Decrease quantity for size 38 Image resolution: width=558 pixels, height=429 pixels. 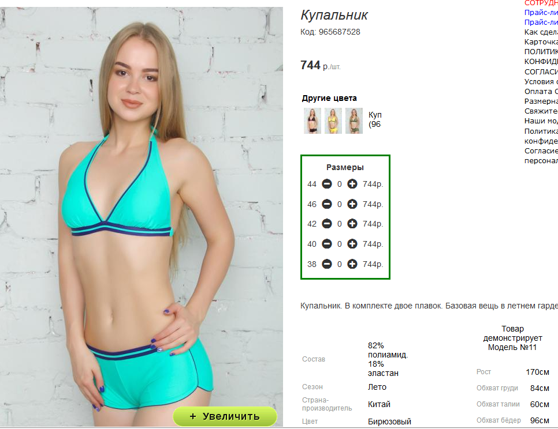point(327,264)
